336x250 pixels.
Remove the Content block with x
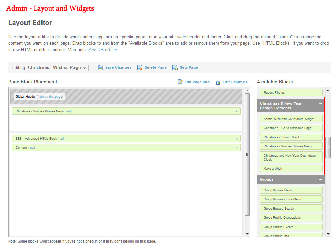click(x=236, y=148)
